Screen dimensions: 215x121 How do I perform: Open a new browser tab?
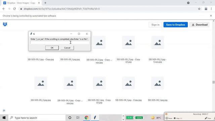coord(45,3)
